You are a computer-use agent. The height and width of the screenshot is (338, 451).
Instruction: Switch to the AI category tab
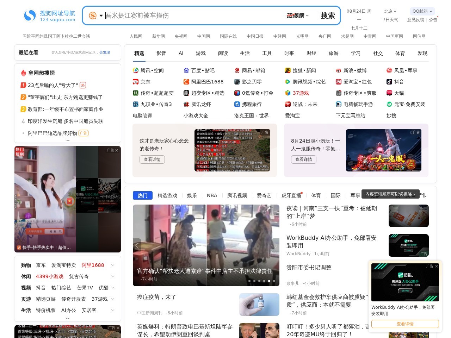point(181,53)
